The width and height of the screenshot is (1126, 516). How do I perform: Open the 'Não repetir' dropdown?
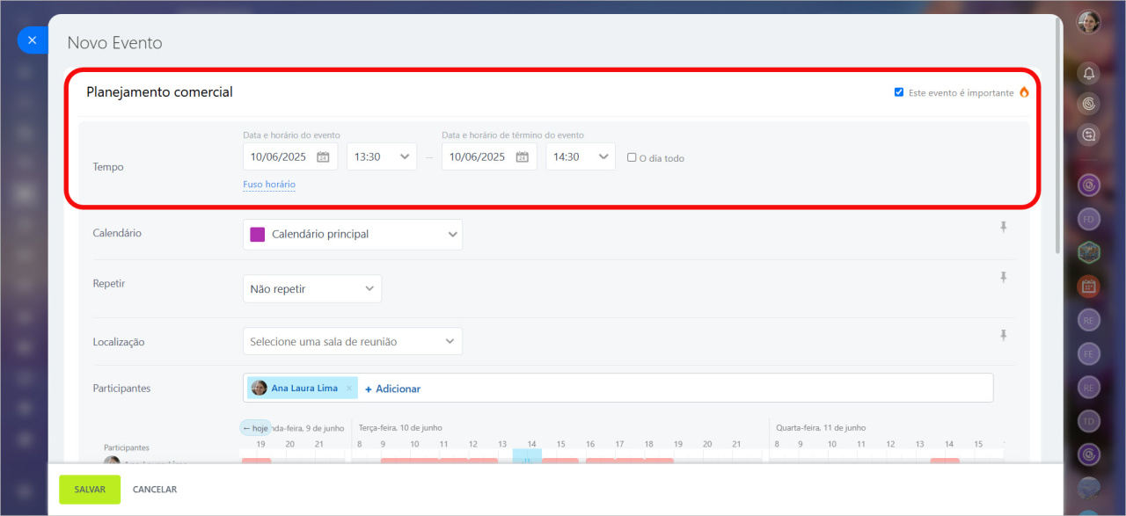click(x=312, y=288)
